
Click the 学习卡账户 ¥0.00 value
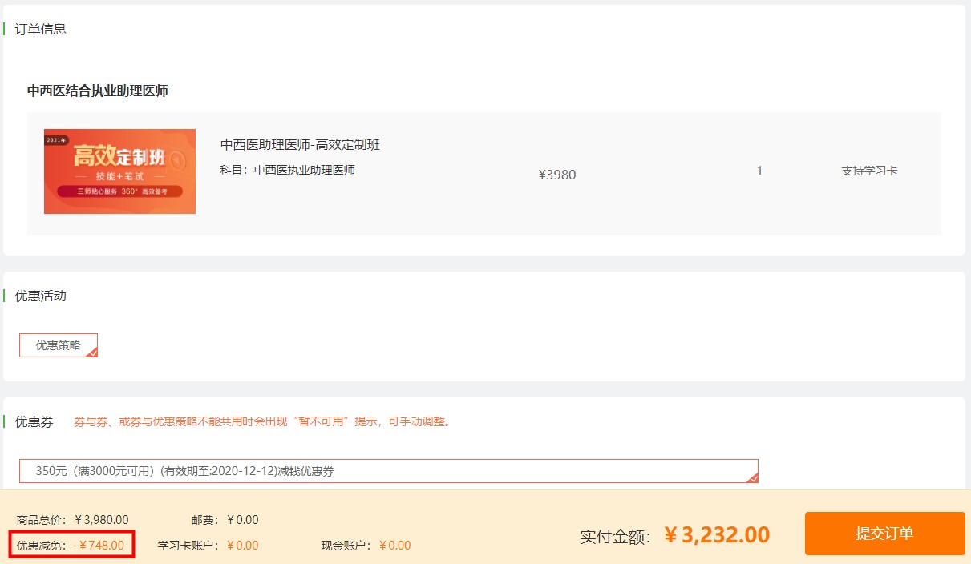coord(242,546)
